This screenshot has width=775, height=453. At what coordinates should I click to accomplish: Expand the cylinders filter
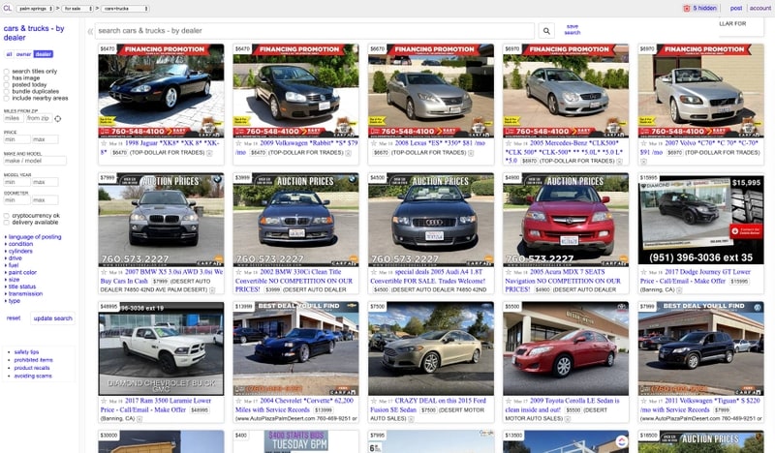pyautogui.click(x=19, y=251)
